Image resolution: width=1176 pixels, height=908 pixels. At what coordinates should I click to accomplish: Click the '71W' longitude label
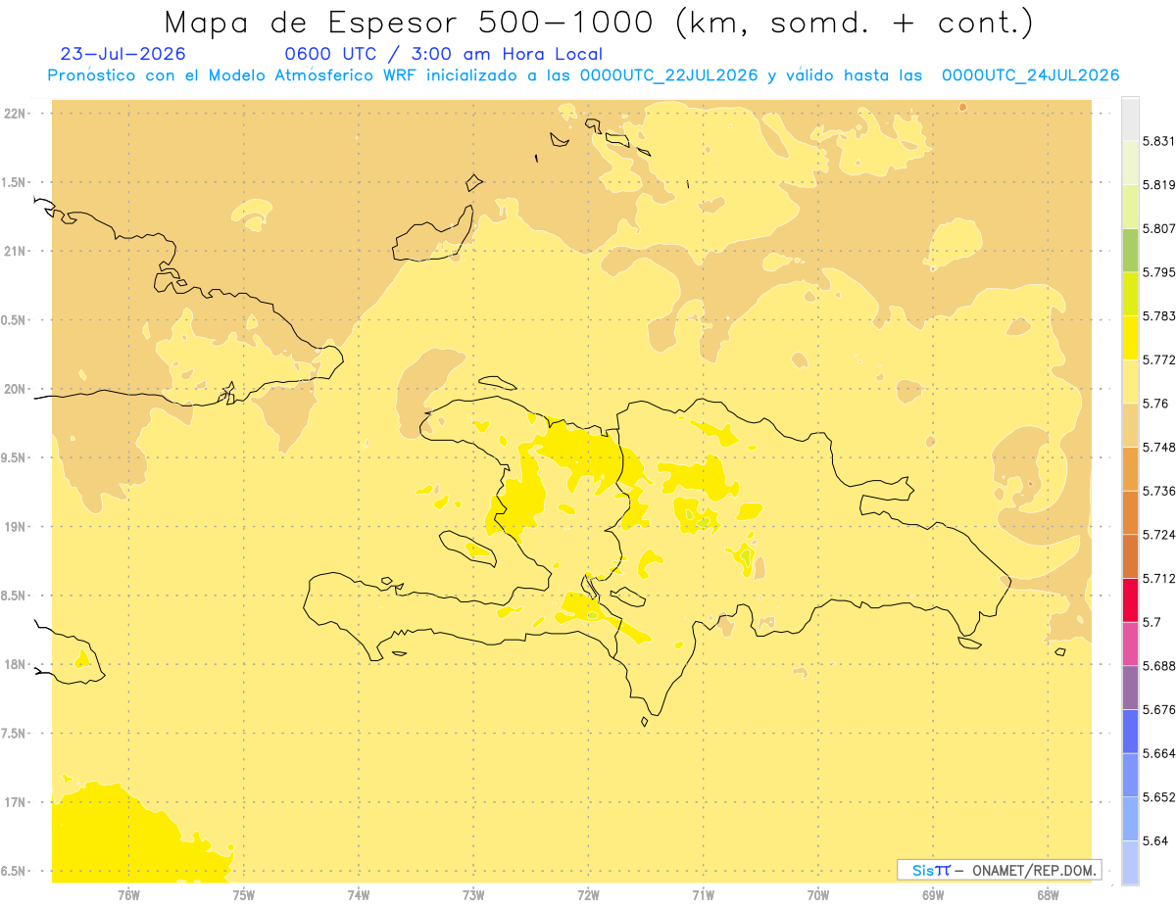703,895
